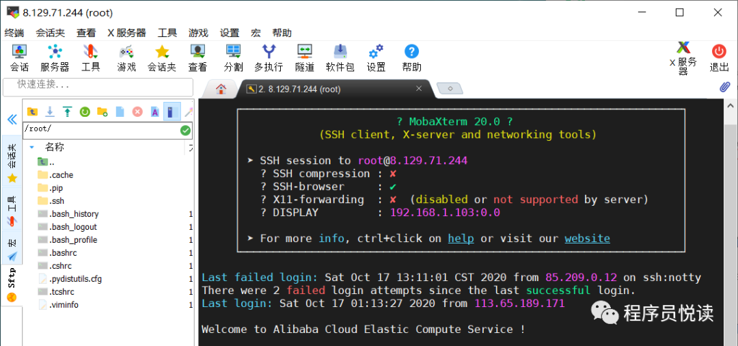Open the 游戏 menu in menu bar
This screenshot has height=346, width=738.
pyautogui.click(x=198, y=33)
